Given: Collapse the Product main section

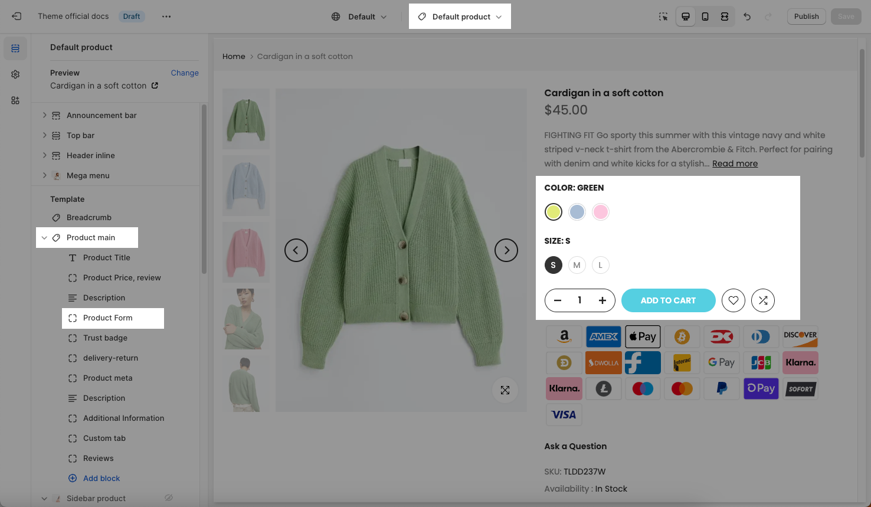Looking at the screenshot, I should (x=44, y=238).
